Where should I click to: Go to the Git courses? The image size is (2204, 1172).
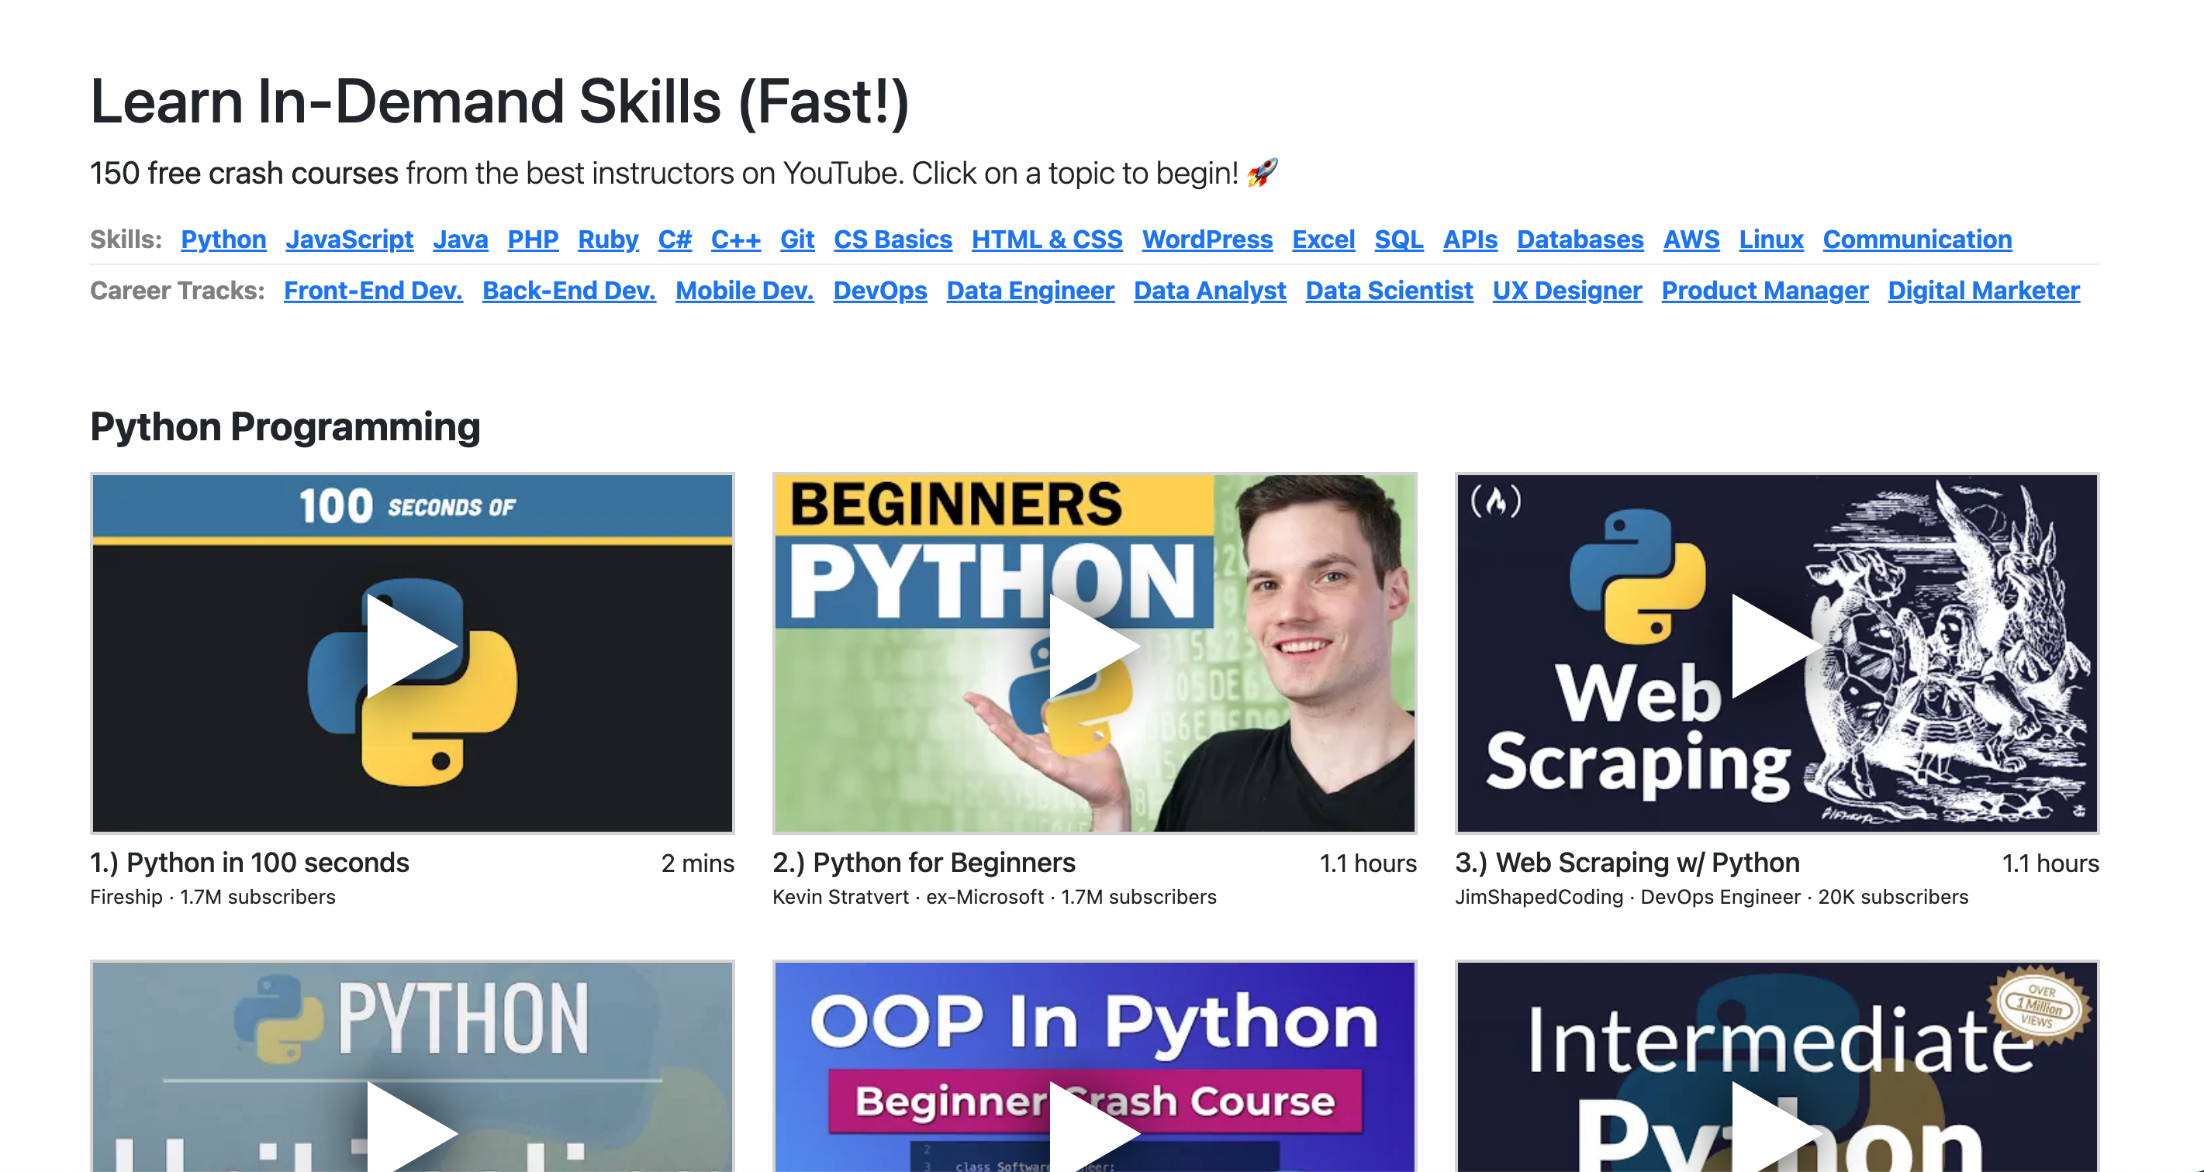(797, 240)
